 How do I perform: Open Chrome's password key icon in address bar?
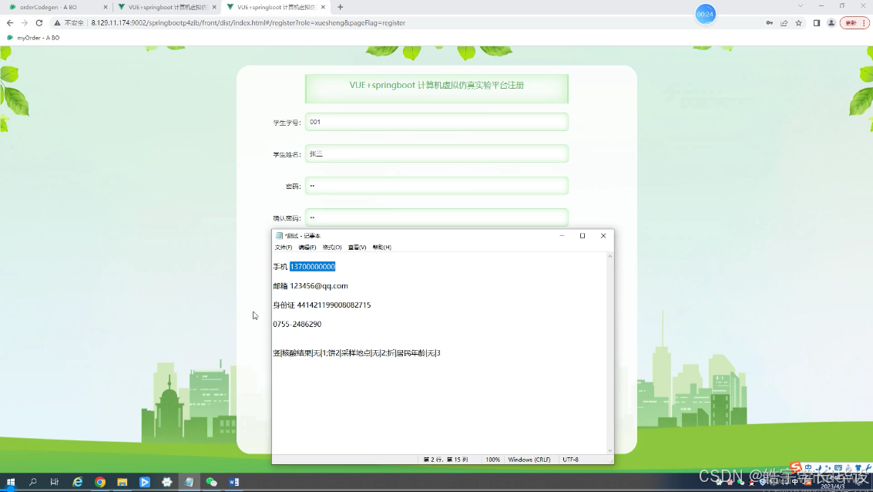coord(769,22)
